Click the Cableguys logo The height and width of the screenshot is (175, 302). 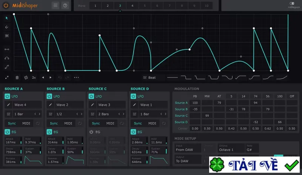click(x=294, y=5)
